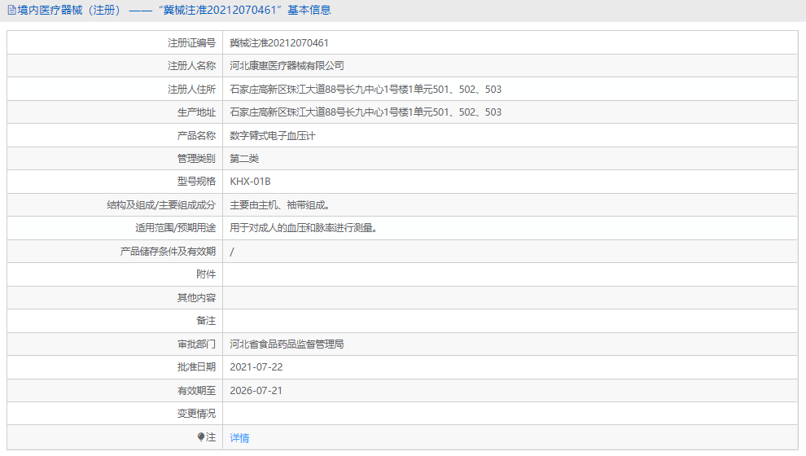The image size is (806, 456).
Task: Click the 有效期至 label
Action: click(196, 391)
